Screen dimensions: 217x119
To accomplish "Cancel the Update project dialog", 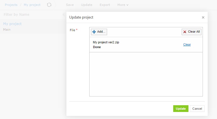I will click(197, 109).
